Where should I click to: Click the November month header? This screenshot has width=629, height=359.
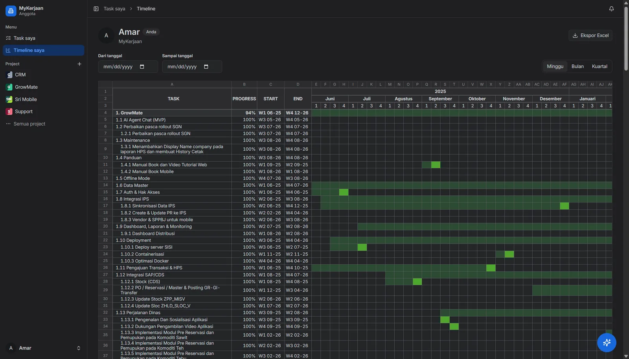pyautogui.click(x=514, y=99)
